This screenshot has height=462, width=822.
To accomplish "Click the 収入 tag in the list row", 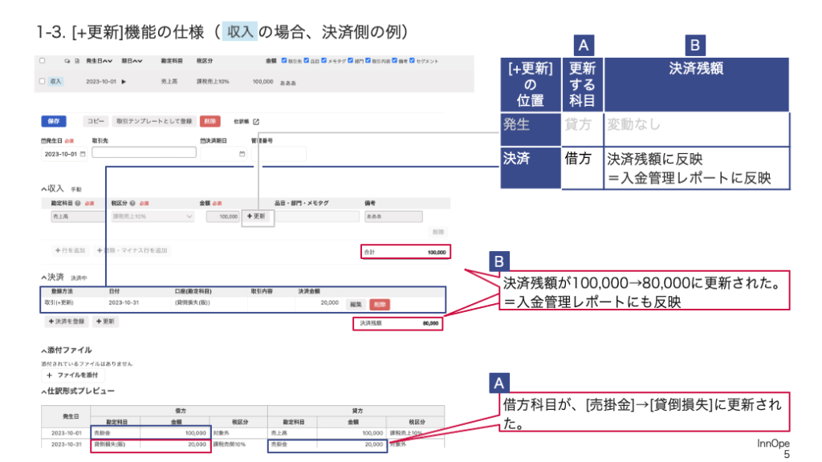I will 55,82.
